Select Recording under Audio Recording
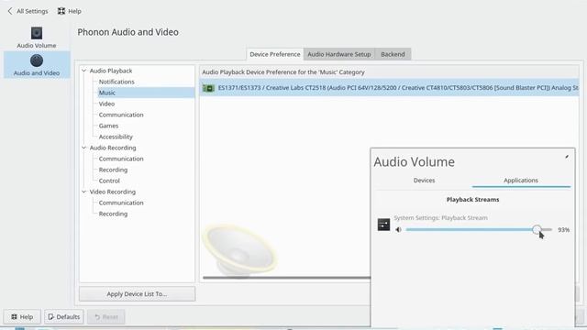The image size is (587, 330). click(113, 170)
